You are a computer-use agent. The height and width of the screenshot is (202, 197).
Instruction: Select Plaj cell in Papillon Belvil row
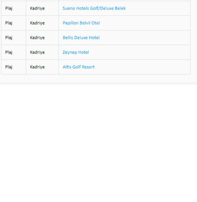[x=9, y=23]
